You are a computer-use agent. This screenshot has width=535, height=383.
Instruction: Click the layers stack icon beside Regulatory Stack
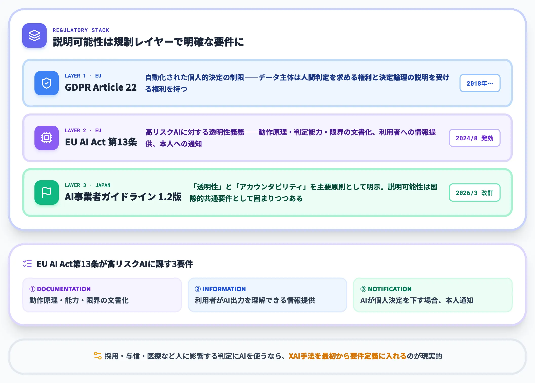[34, 35]
